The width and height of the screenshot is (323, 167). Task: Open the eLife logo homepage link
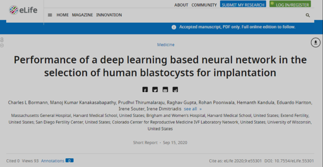click(23, 10)
